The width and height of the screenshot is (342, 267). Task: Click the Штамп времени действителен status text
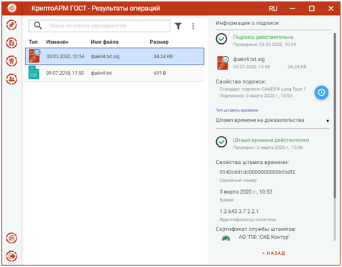coord(271,140)
